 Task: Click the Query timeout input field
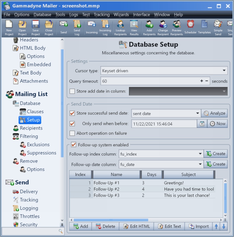[155, 81]
